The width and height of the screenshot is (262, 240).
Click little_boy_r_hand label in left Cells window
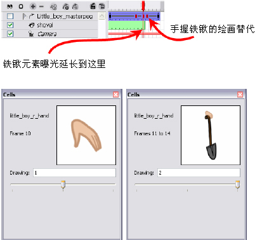[29, 116]
